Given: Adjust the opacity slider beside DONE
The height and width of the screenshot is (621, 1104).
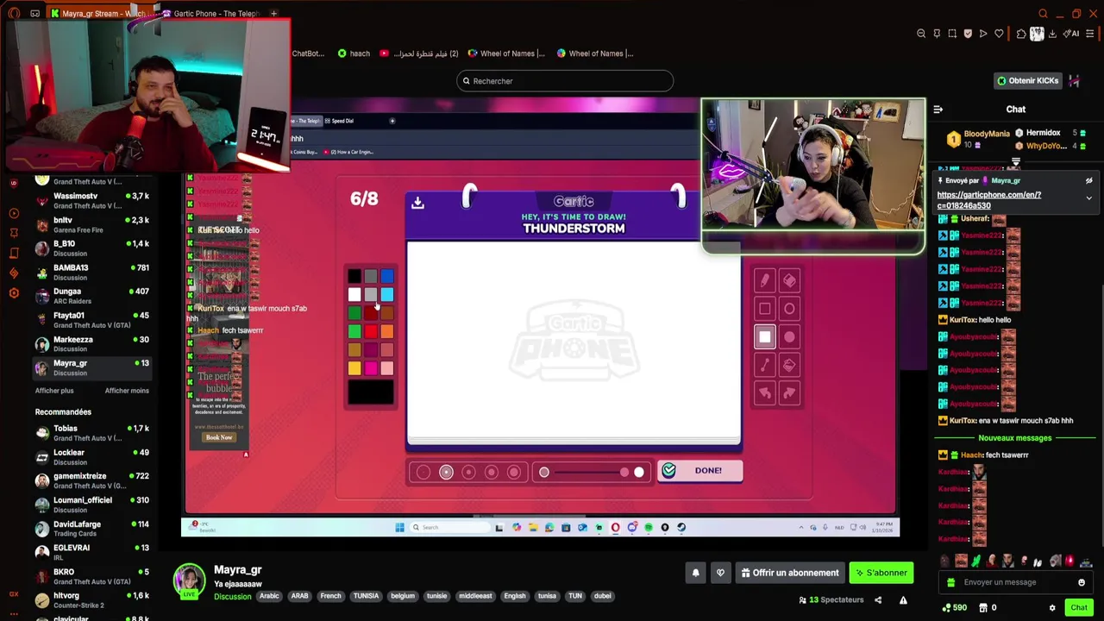Looking at the screenshot, I should [591, 472].
